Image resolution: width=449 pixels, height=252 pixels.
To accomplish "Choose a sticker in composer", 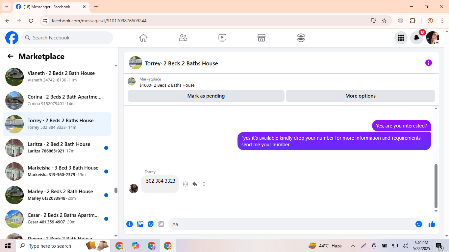I will pyautogui.click(x=151, y=224).
